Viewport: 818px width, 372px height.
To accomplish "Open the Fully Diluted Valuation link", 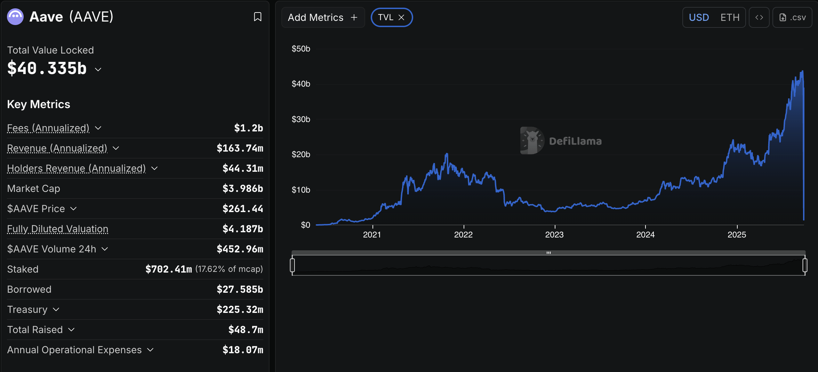I will click(57, 229).
